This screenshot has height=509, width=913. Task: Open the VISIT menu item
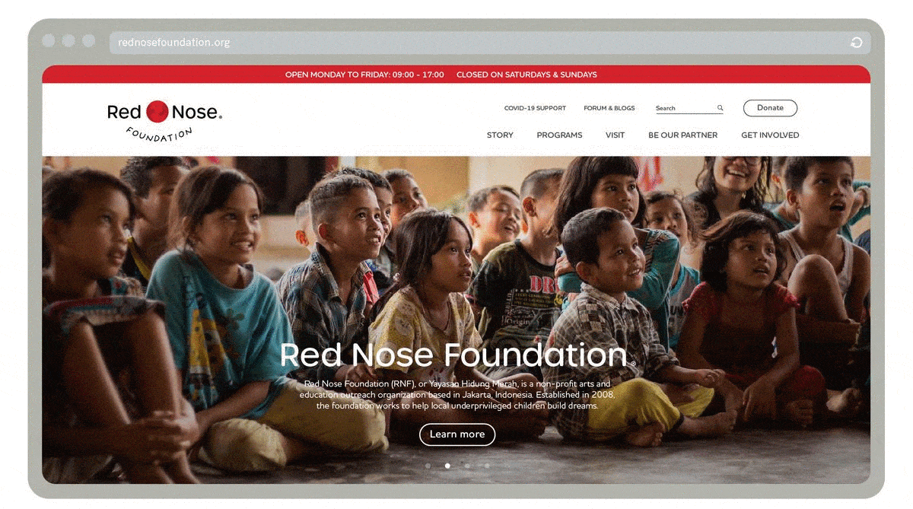(x=615, y=135)
